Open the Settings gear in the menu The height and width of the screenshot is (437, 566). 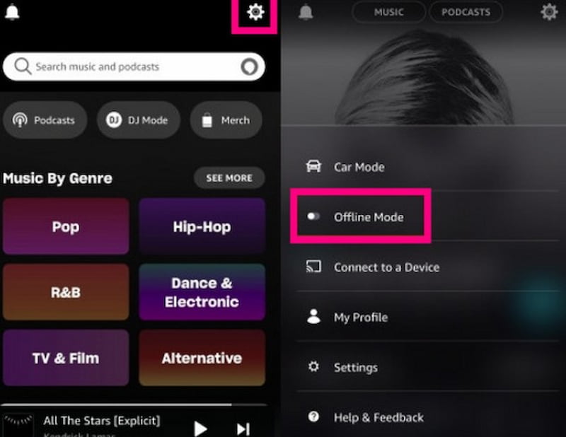356,367
